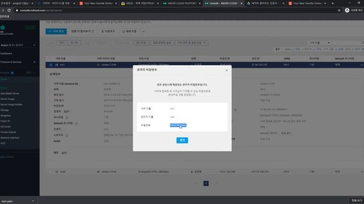Open Public IP in the sidebar

(5, 121)
